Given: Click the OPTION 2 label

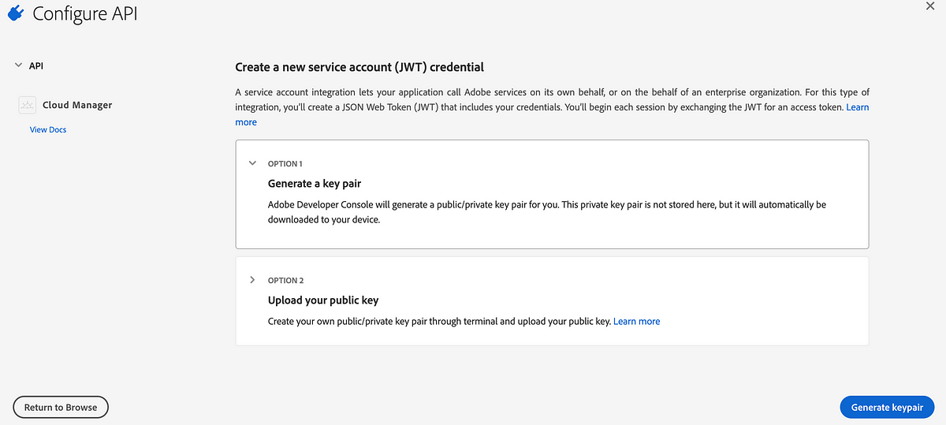Looking at the screenshot, I should 286,281.
